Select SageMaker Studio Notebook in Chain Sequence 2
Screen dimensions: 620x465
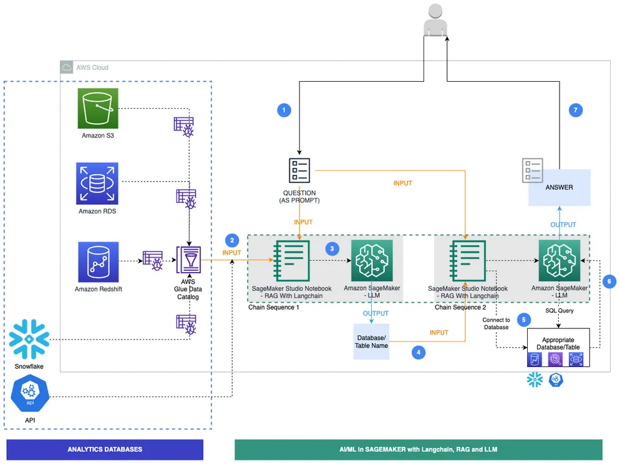click(x=467, y=261)
